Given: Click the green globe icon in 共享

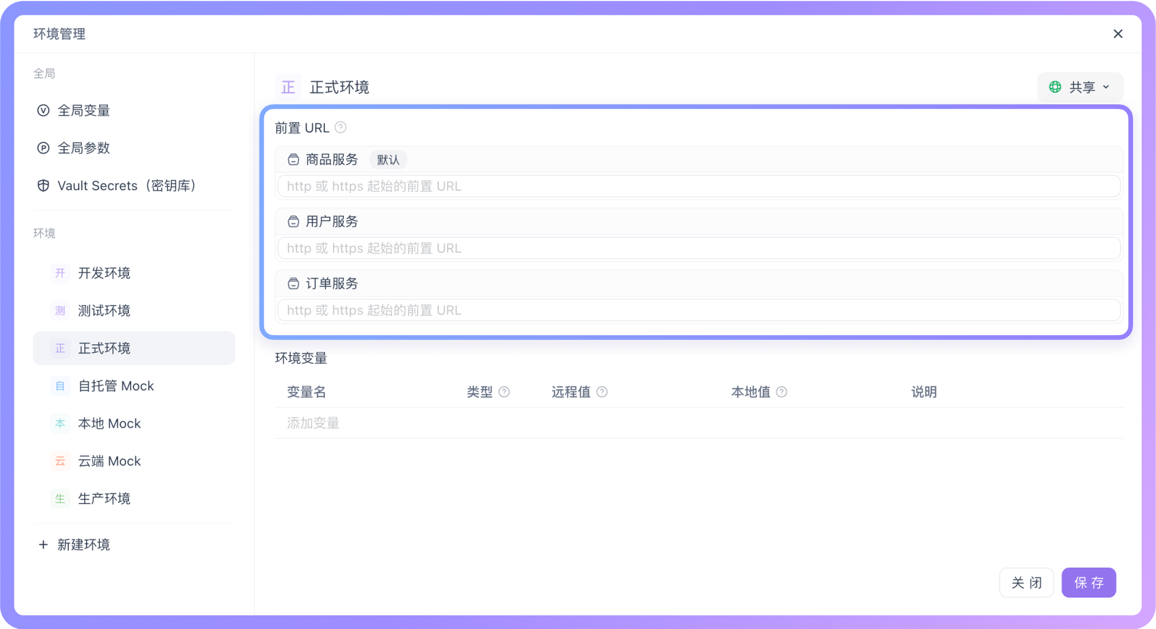Looking at the screenshot, I should coord(1055,87).
